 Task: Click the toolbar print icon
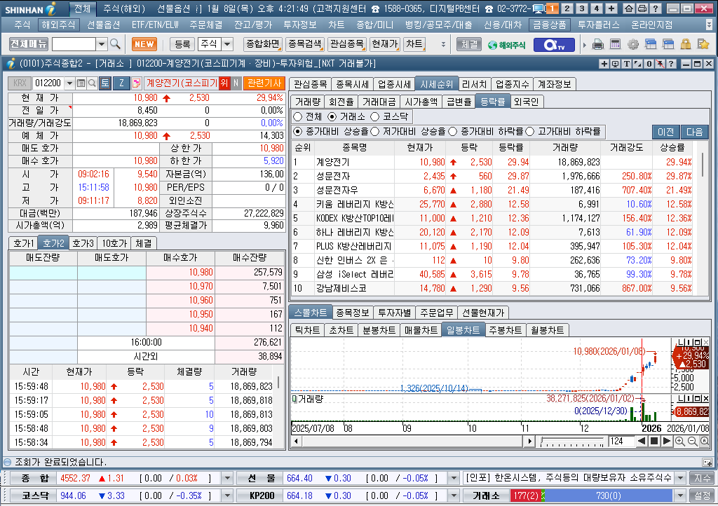click(598, 44)
